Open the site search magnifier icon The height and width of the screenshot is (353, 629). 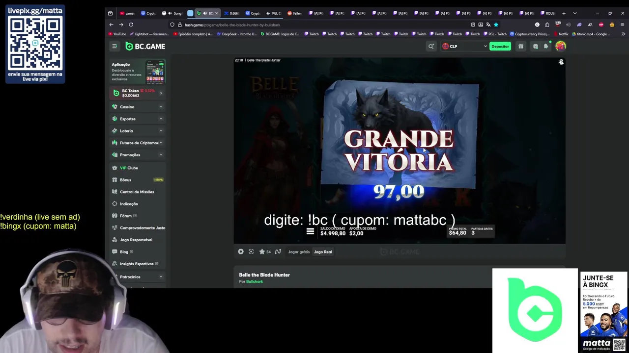tap(431, 46)
